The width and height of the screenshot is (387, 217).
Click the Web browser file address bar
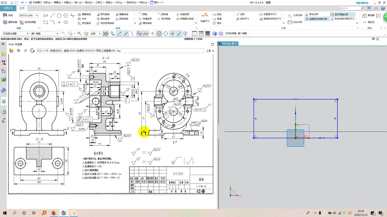click(x=120, y=51)
